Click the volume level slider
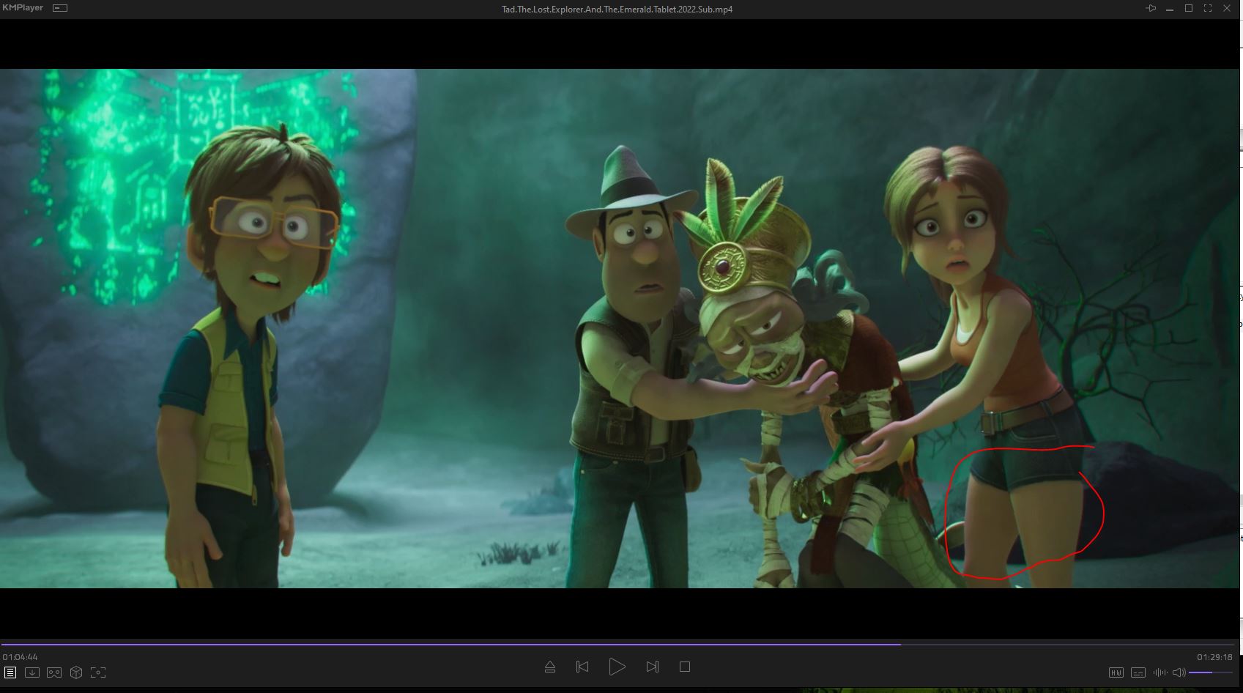 [1210, 672]
